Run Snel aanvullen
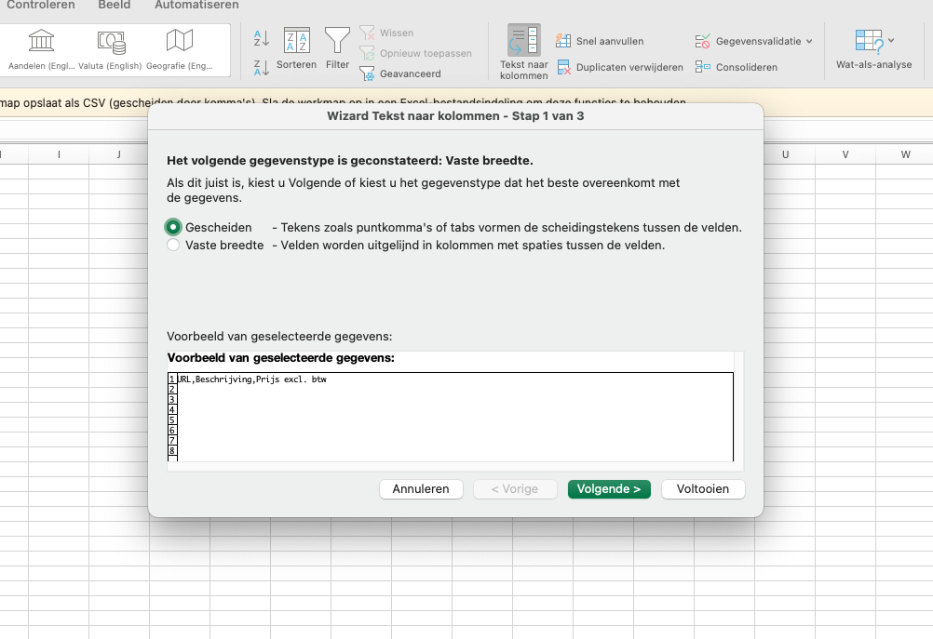 click(600, 41)
